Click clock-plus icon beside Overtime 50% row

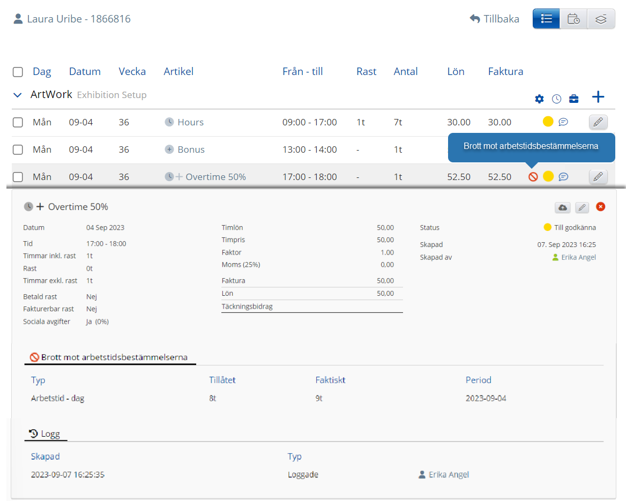click(174, 176)
